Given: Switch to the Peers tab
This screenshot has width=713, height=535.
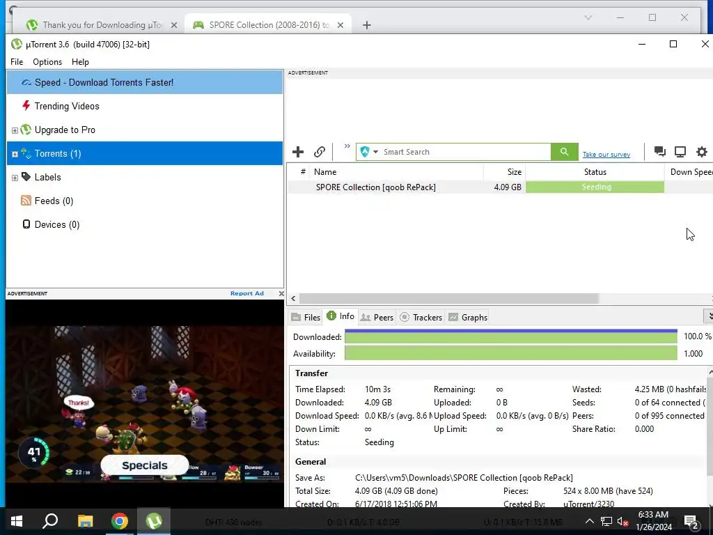Looking at the screenshot, I should coord(377,317).
